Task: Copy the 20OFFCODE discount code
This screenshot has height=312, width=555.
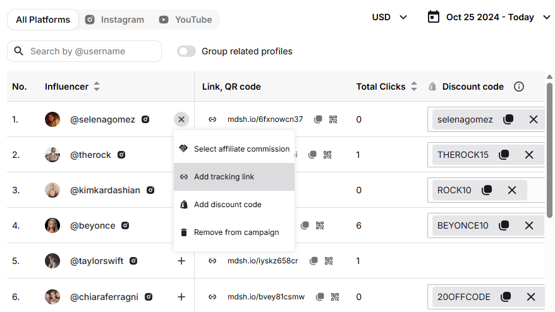Action: (x=506, y=297)
